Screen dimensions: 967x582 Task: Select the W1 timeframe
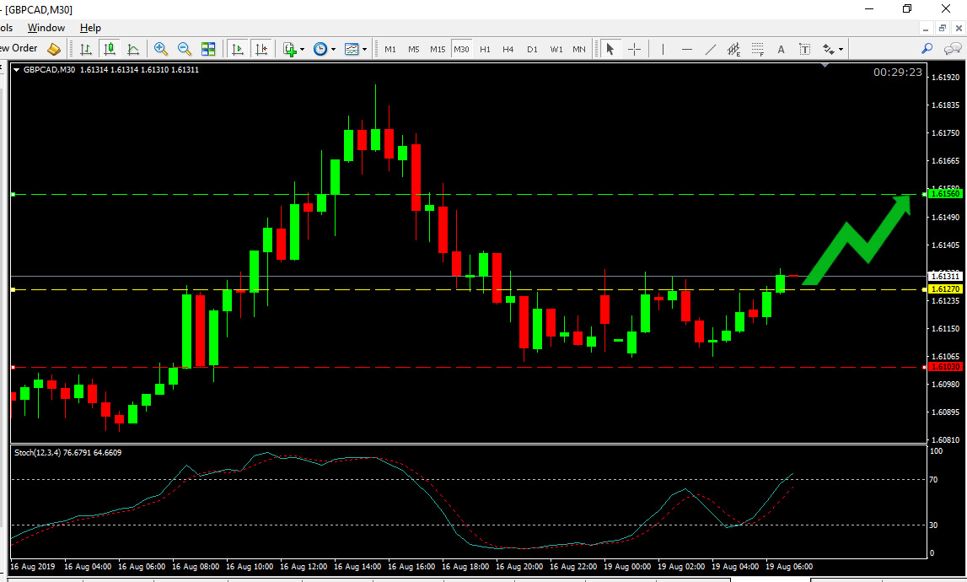(x=556, y=50)
